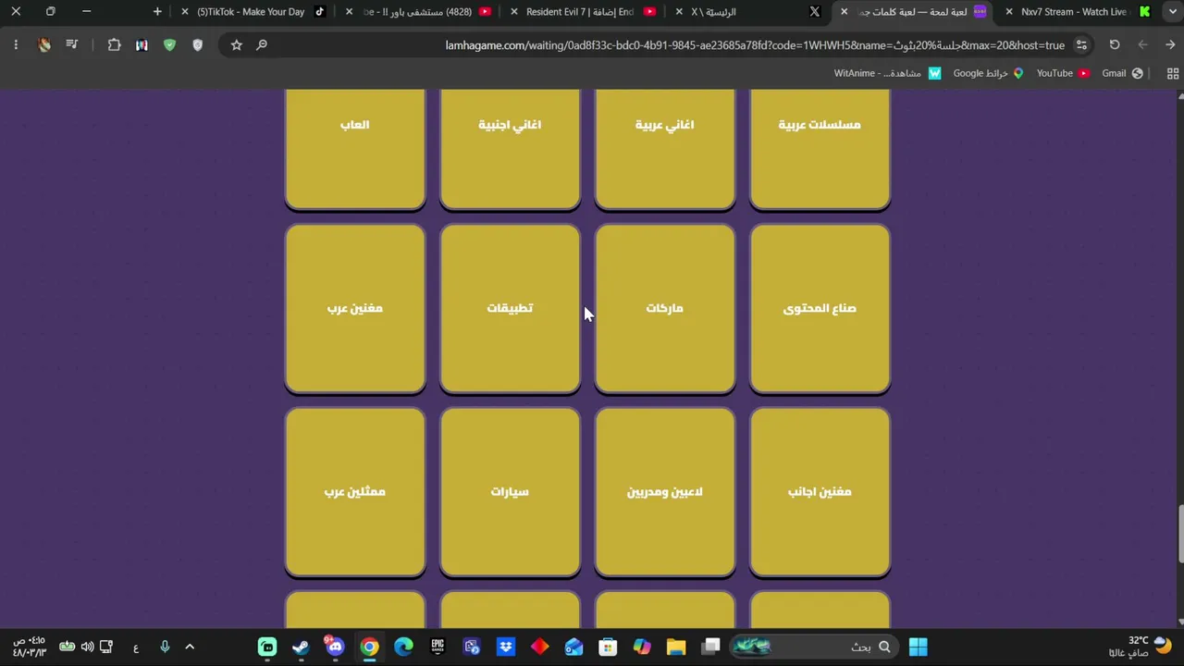
Task: Click the microphone tray icon
Action: click(x=165, y=647)
